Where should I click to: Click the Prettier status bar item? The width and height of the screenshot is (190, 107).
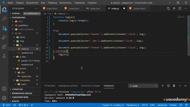(x=173, y=105)
